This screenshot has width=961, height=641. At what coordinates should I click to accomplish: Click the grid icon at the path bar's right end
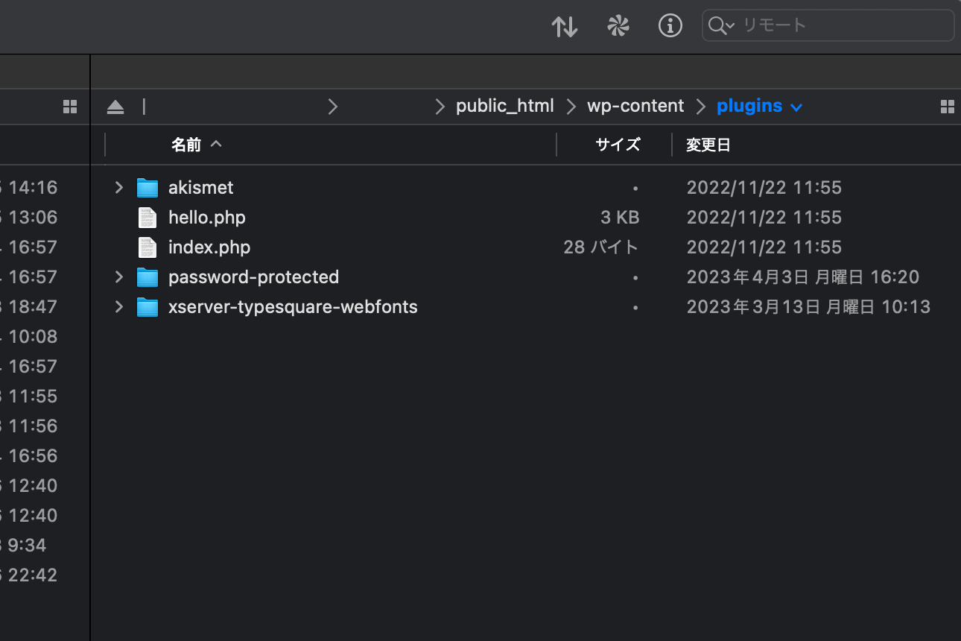tap(947, 106)
